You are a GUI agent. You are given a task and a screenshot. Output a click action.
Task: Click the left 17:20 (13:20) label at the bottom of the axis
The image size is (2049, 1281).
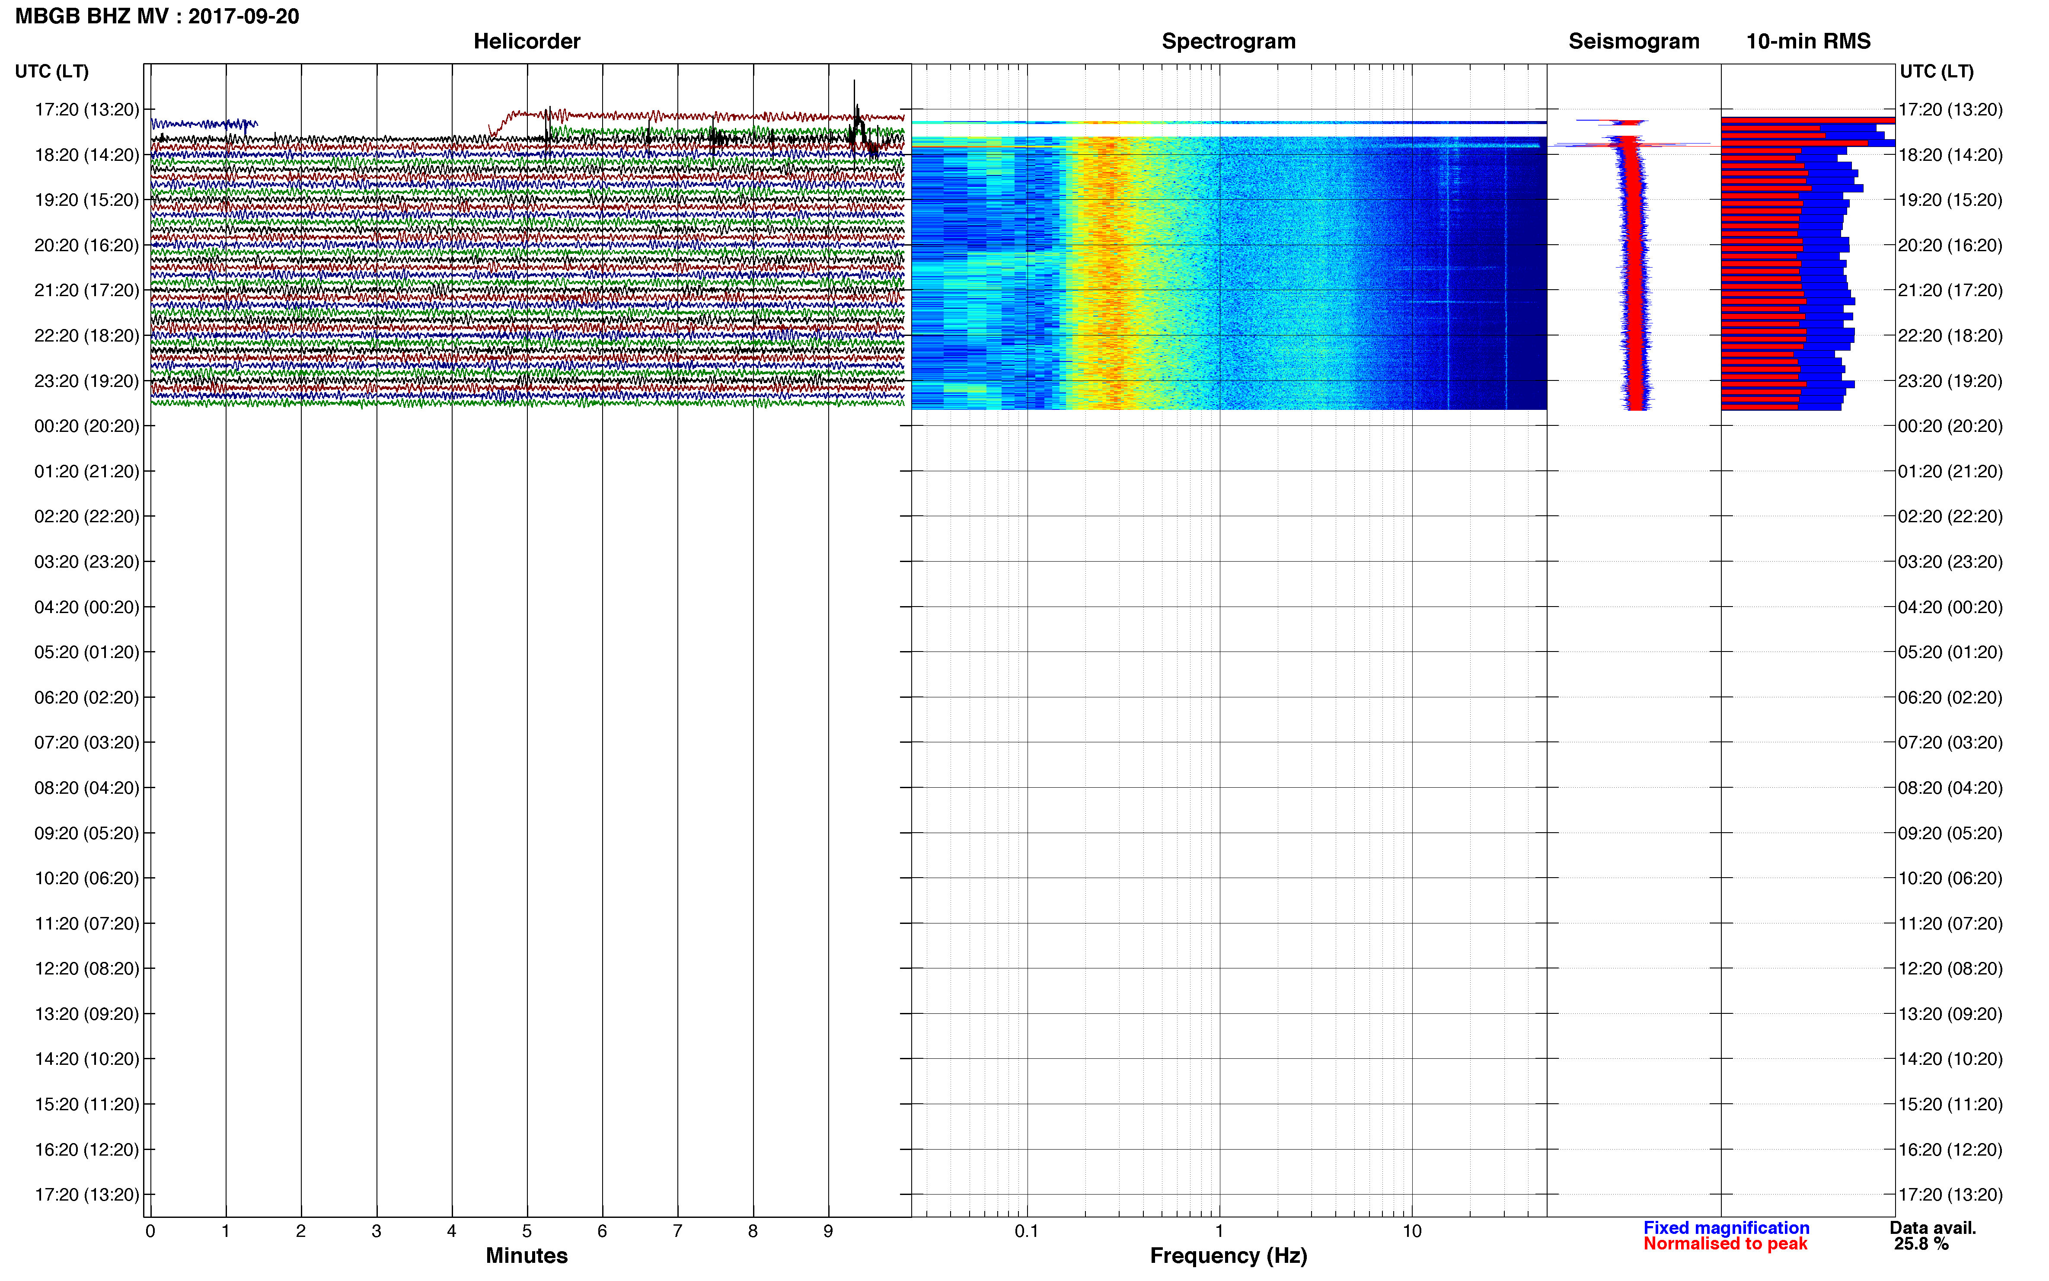(87, 1195)
